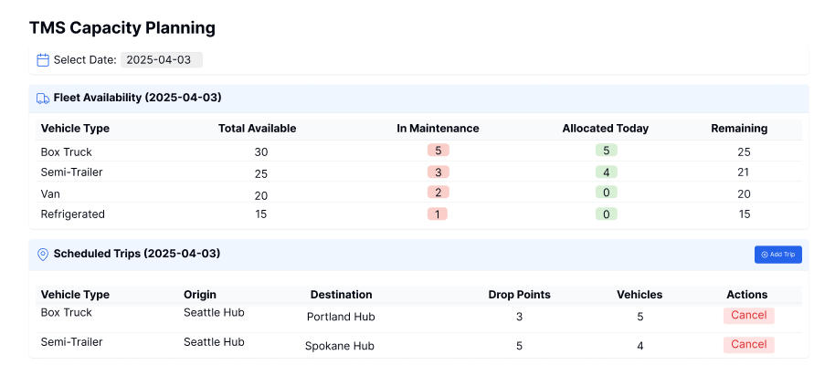Click the Semi-Trailer allocated badge showing 4
Image resolution: width=835 pixels, height=386 pixels.
tap(606, 172)
